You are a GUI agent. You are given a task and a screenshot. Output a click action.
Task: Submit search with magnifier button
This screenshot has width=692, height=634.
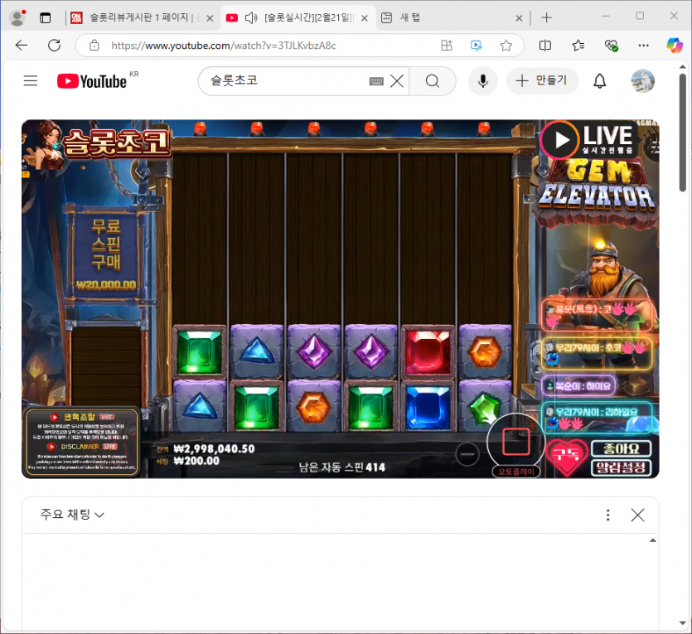pos(433,81)
